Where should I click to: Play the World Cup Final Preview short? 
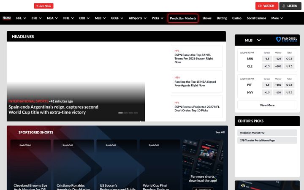tap(160, 165)
